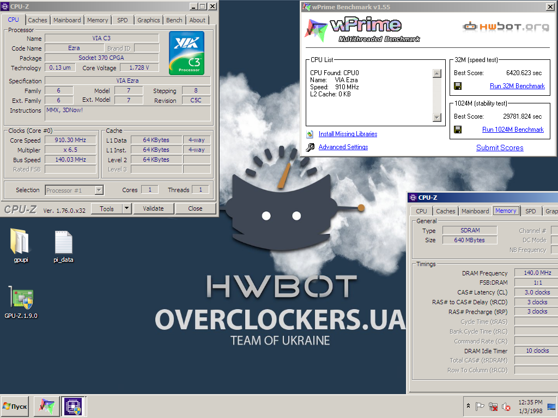558x418 pixels.
Task: Open the Processor #1 selection dropdown
Action: tap(99, 190)
